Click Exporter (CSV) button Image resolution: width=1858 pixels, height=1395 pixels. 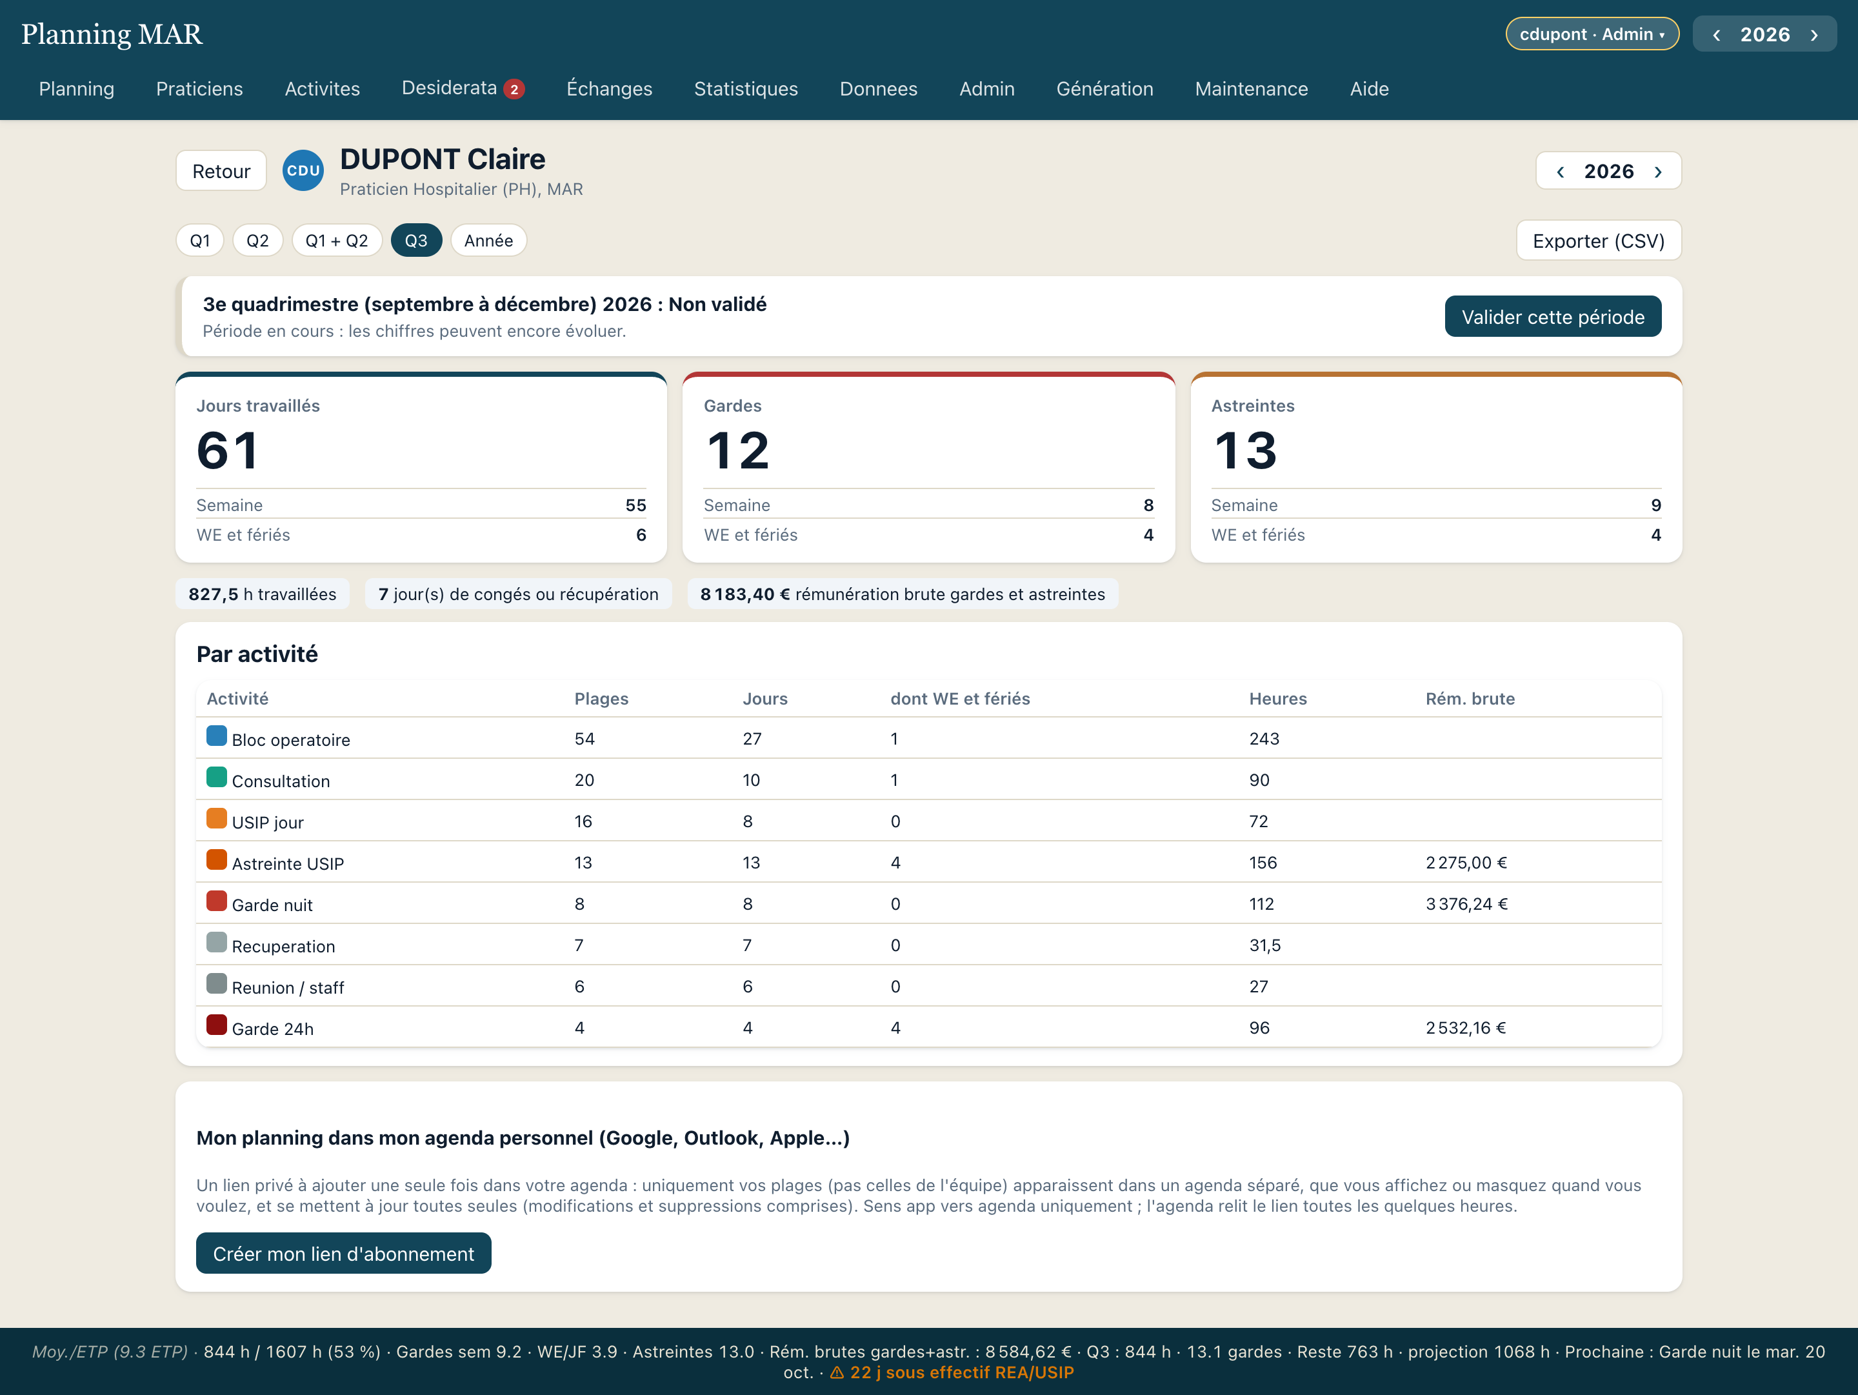[x=1599, y=241]
